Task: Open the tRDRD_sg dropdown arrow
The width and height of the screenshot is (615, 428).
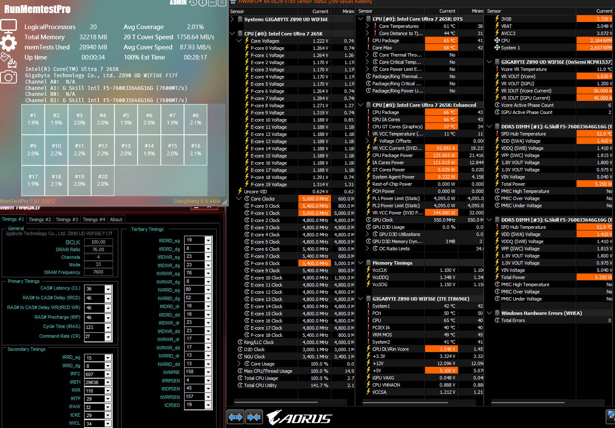Action: (208, 240)
